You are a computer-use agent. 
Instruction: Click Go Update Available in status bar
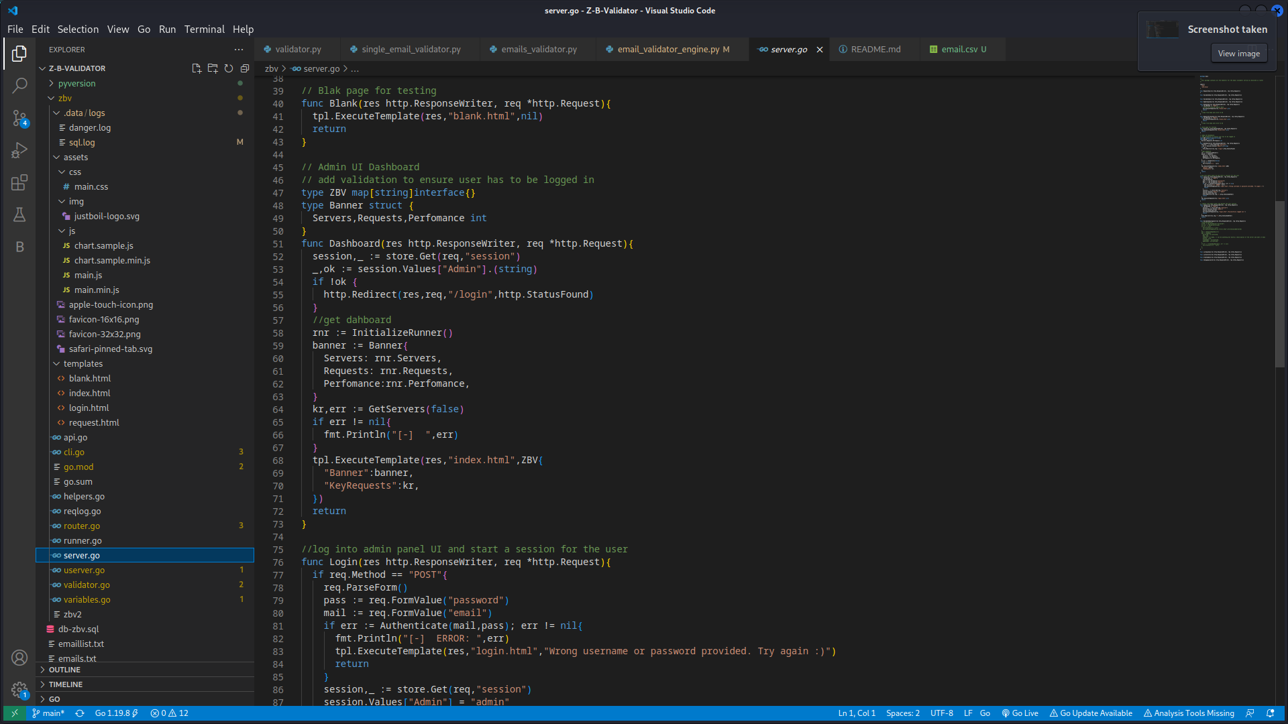[1091, 713]
